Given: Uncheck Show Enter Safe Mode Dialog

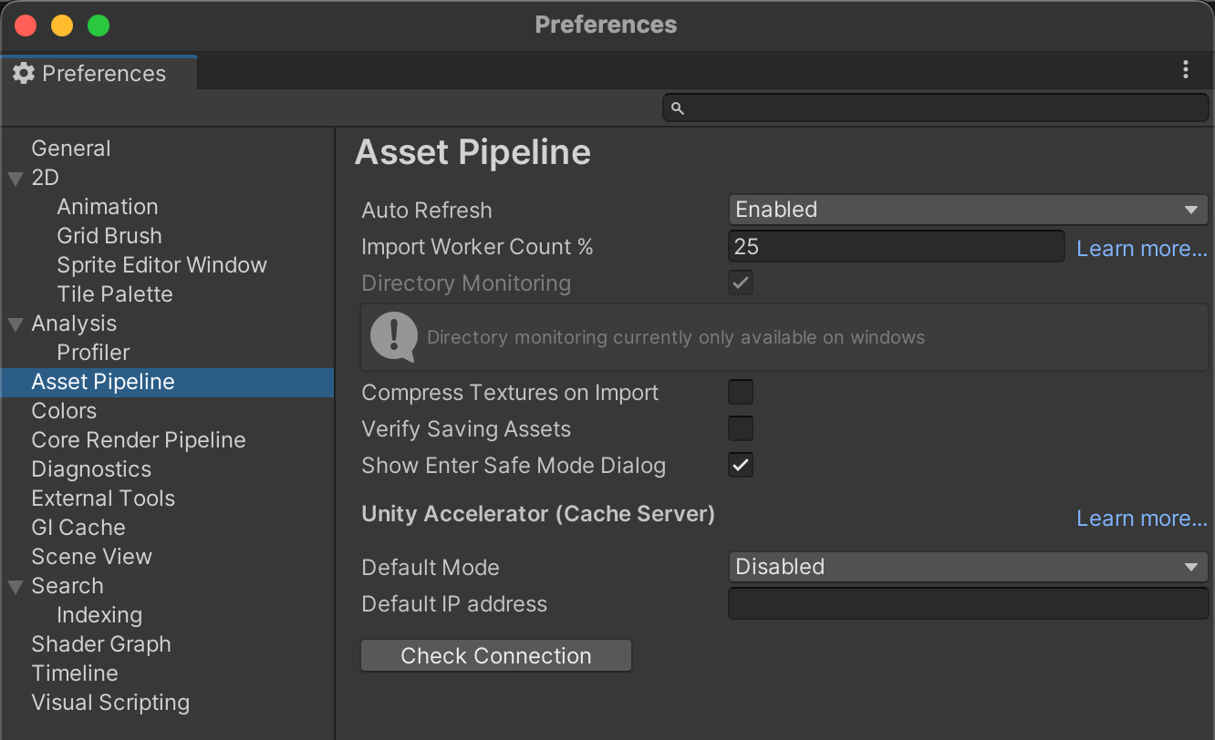Looking at the screenshot, I should point(741,465).
